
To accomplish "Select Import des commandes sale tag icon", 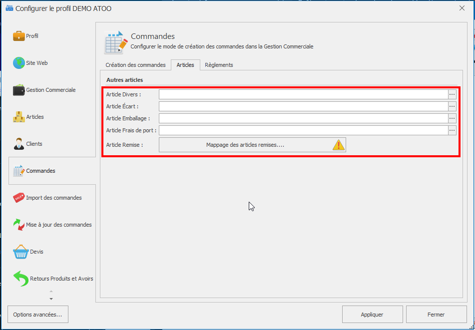I will pyautogui.click(x=19, y=198).
